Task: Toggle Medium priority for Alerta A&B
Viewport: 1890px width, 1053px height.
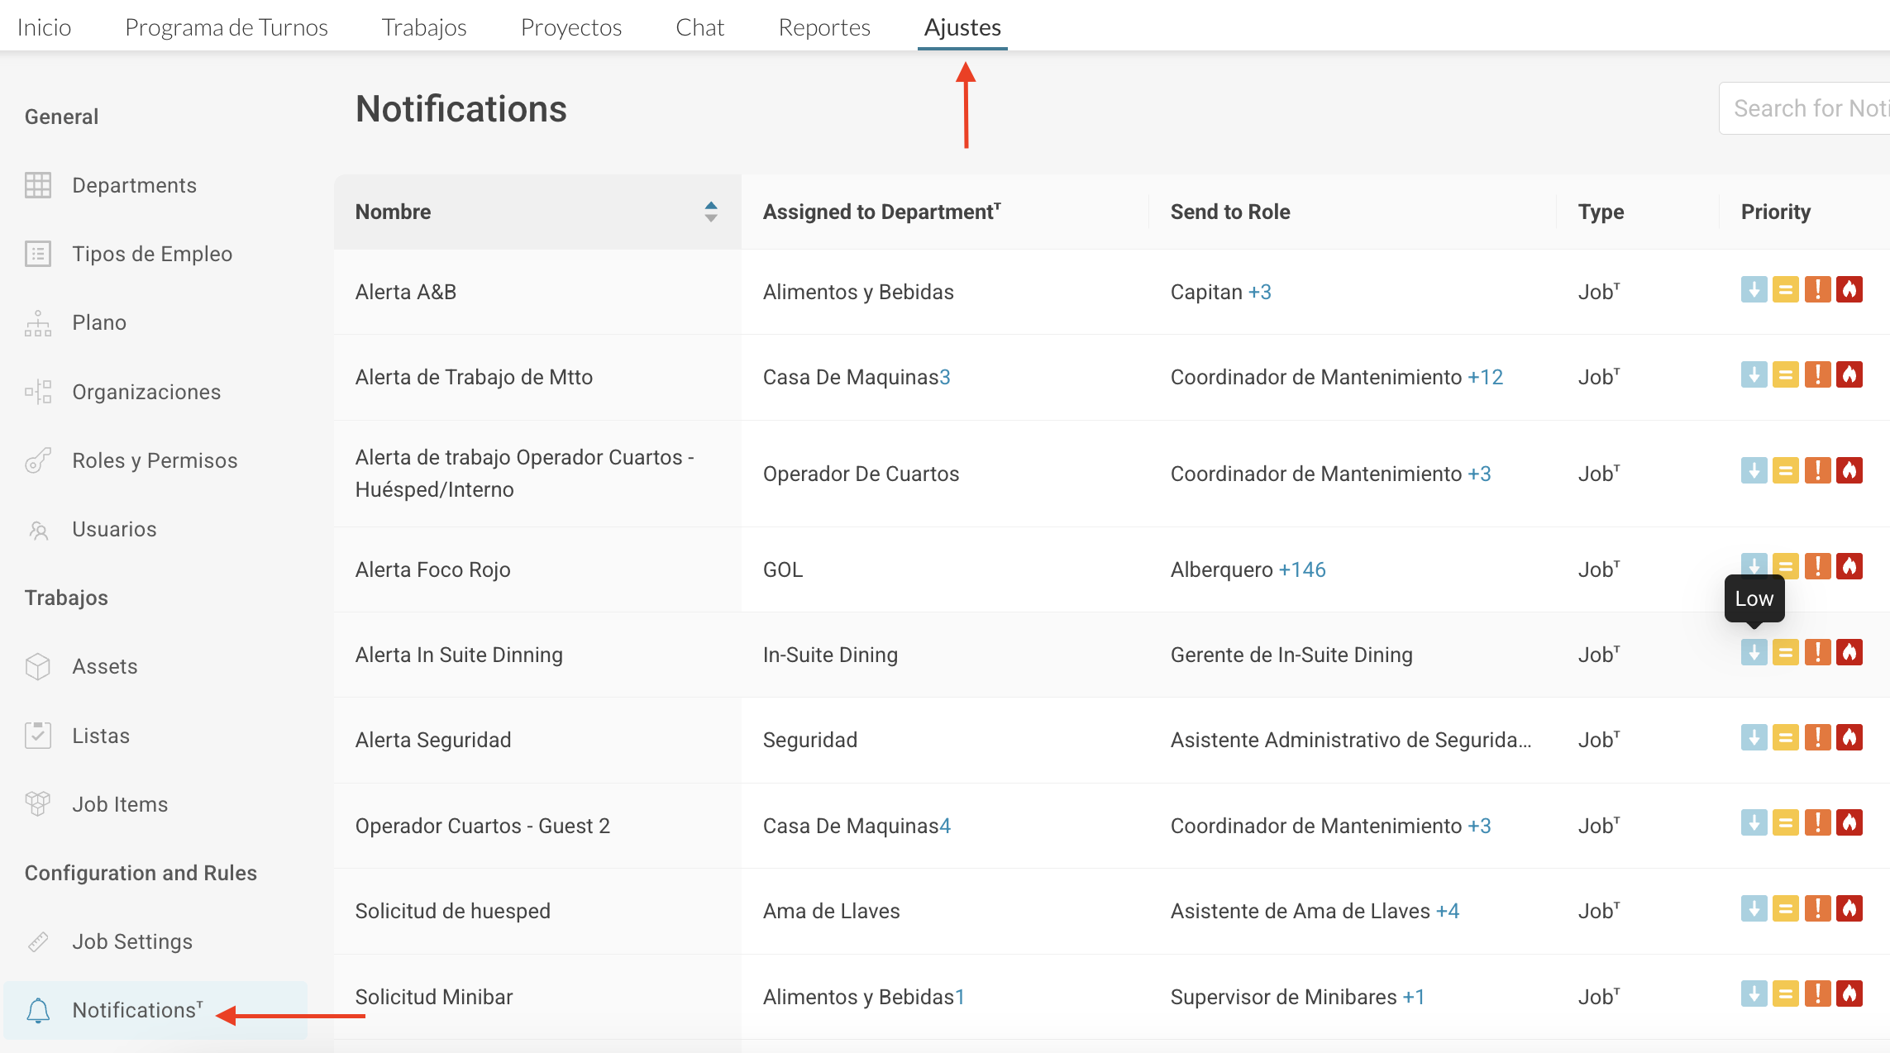Action: [1786, 290]
